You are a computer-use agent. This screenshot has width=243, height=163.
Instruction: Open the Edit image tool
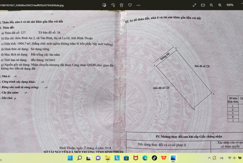[104, 5]
